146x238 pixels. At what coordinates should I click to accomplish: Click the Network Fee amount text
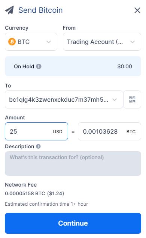coord(34,194)
